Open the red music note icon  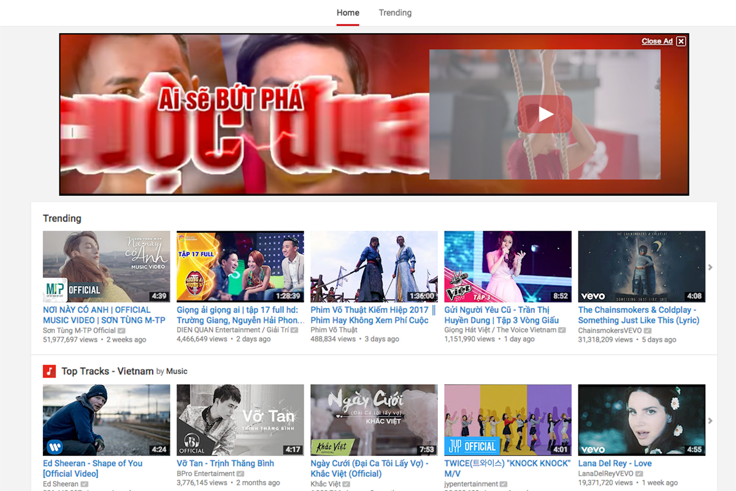[x=49, y=371]
